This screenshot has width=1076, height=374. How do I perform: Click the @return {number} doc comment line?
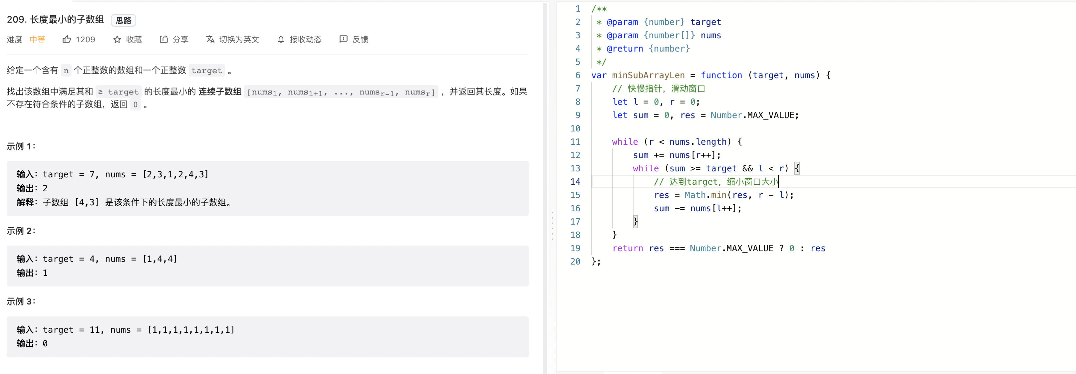point(643,49)
